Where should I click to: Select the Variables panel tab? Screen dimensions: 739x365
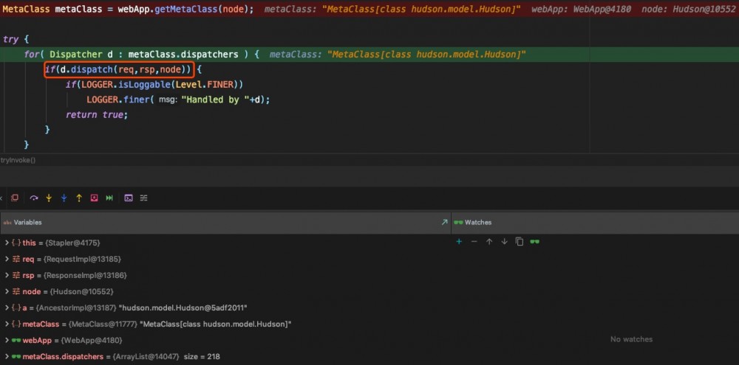click(23, 222)
